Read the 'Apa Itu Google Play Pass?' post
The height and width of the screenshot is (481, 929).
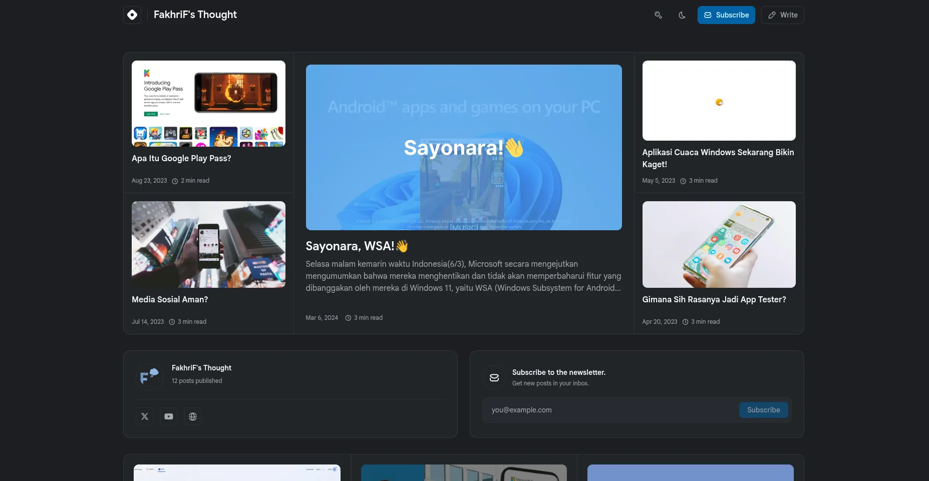[x=181, y=158]
